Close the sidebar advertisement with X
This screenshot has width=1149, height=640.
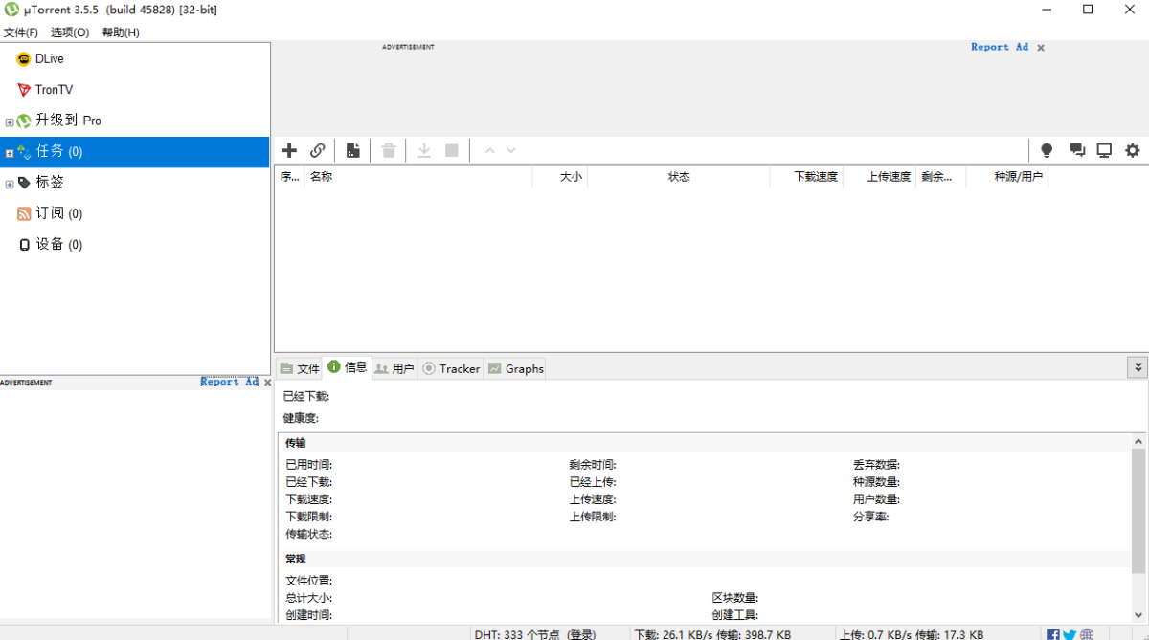(x=267, y=383)
